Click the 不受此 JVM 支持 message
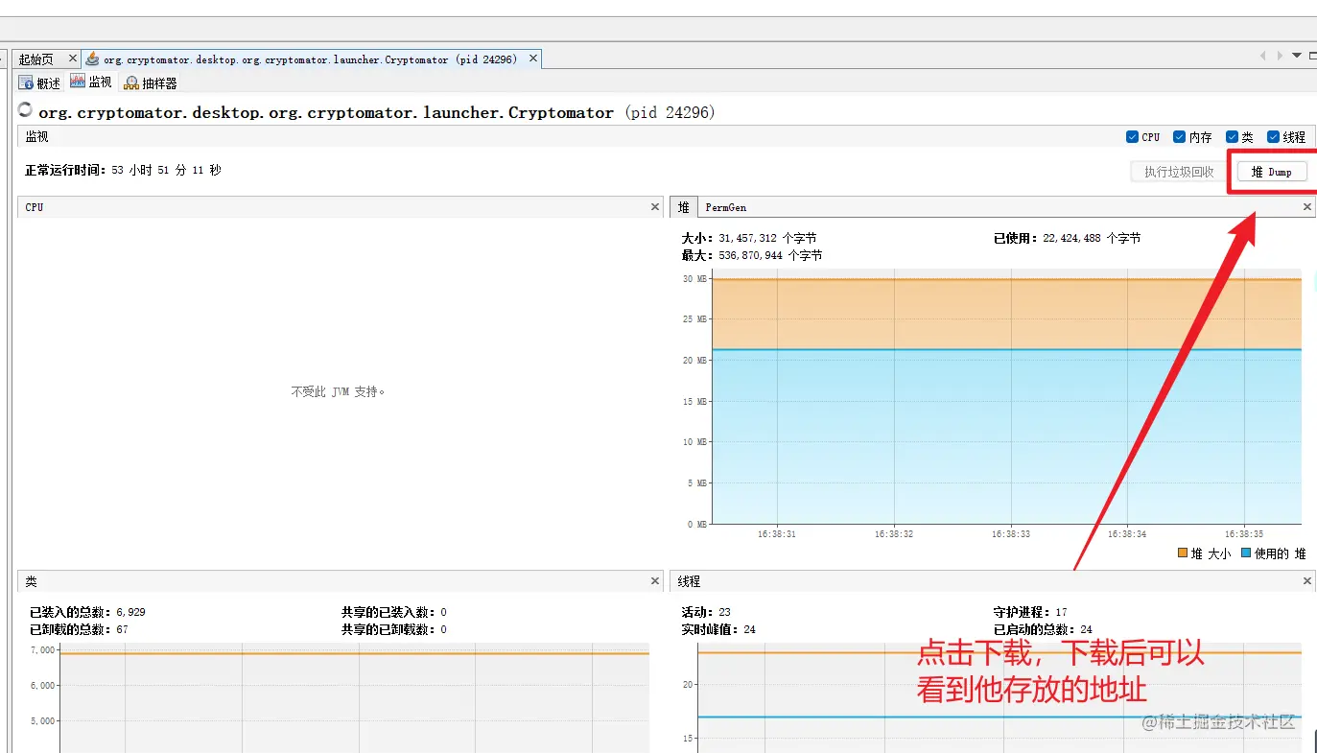Image resolution: width=1317 pixels, height=753 pixels. 338,391
